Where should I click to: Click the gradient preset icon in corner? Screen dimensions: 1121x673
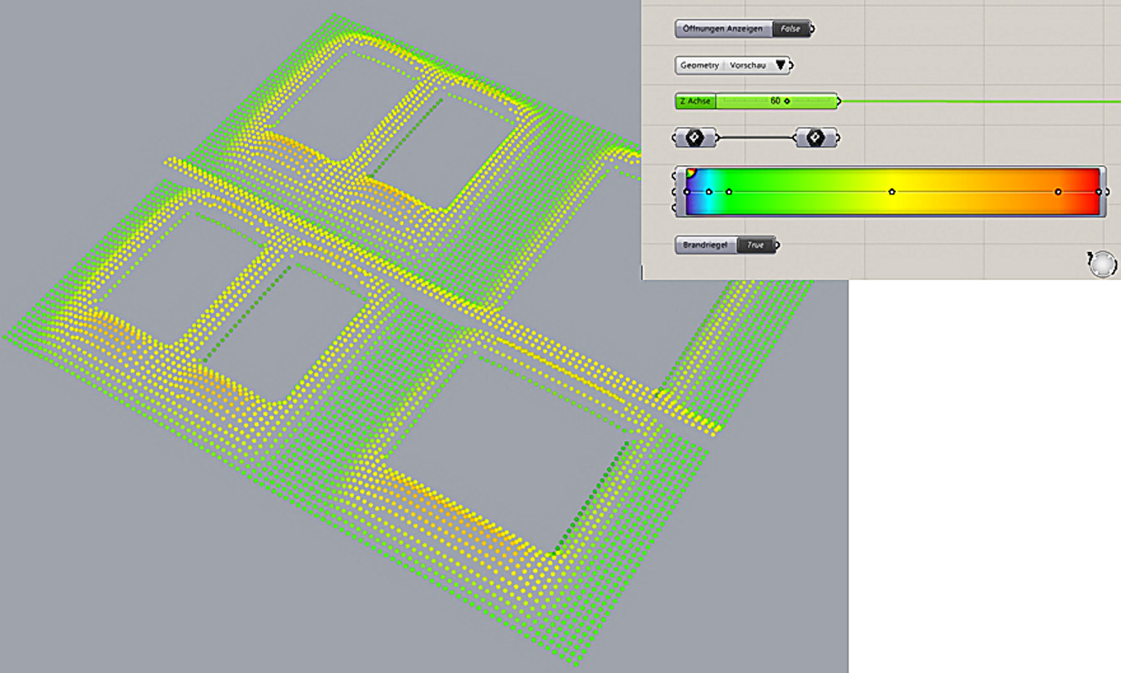coord(691,173)
